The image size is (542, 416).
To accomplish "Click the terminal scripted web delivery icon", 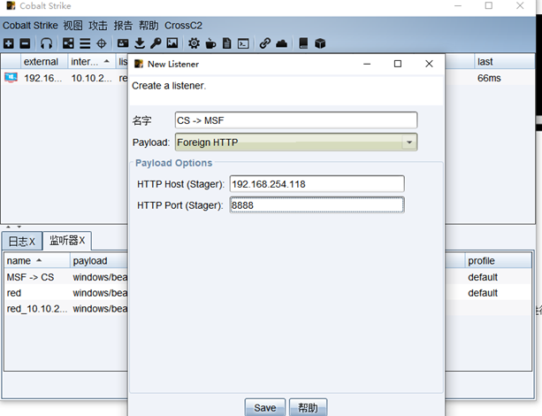I will tap(243, 43).
